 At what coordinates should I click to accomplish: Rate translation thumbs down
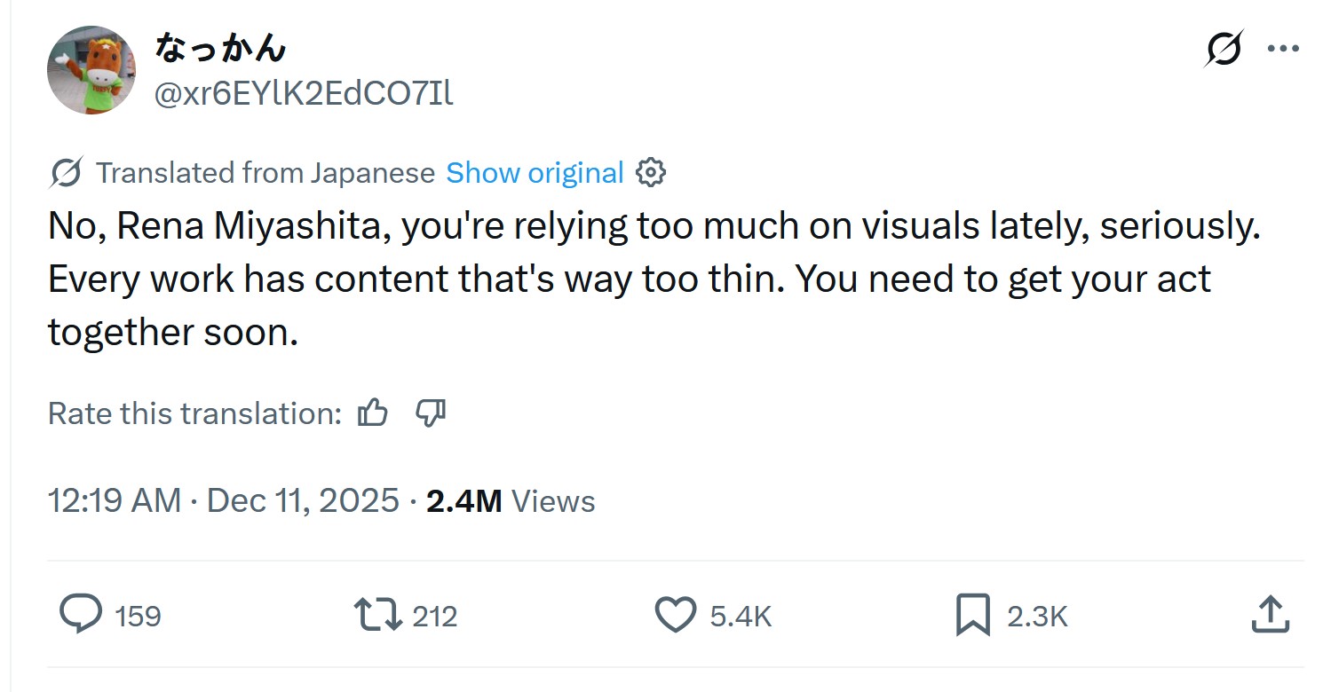[x=431, y=413]
